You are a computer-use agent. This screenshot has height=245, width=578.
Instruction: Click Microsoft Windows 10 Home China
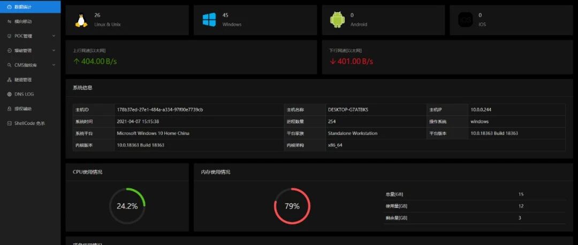tap(153, 133)
